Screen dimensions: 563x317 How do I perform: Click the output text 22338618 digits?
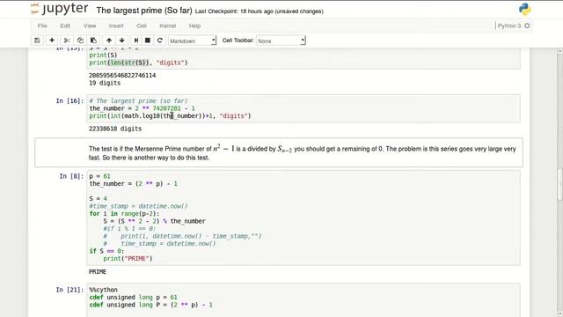pyautogui.click(x=115, y=129)
